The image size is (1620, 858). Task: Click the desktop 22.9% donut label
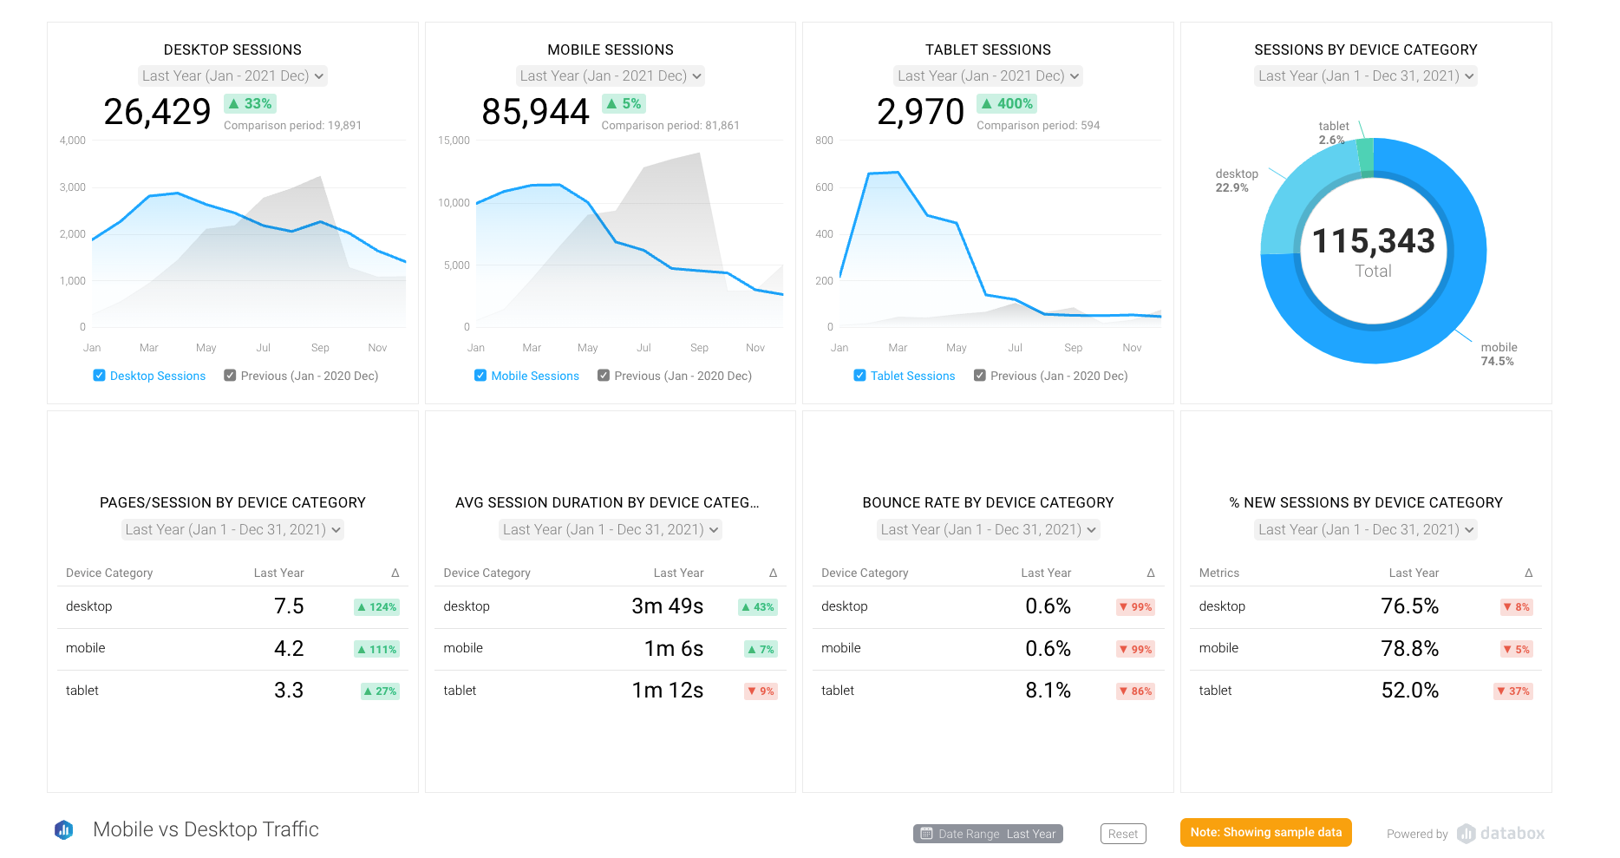[1237, 180]
